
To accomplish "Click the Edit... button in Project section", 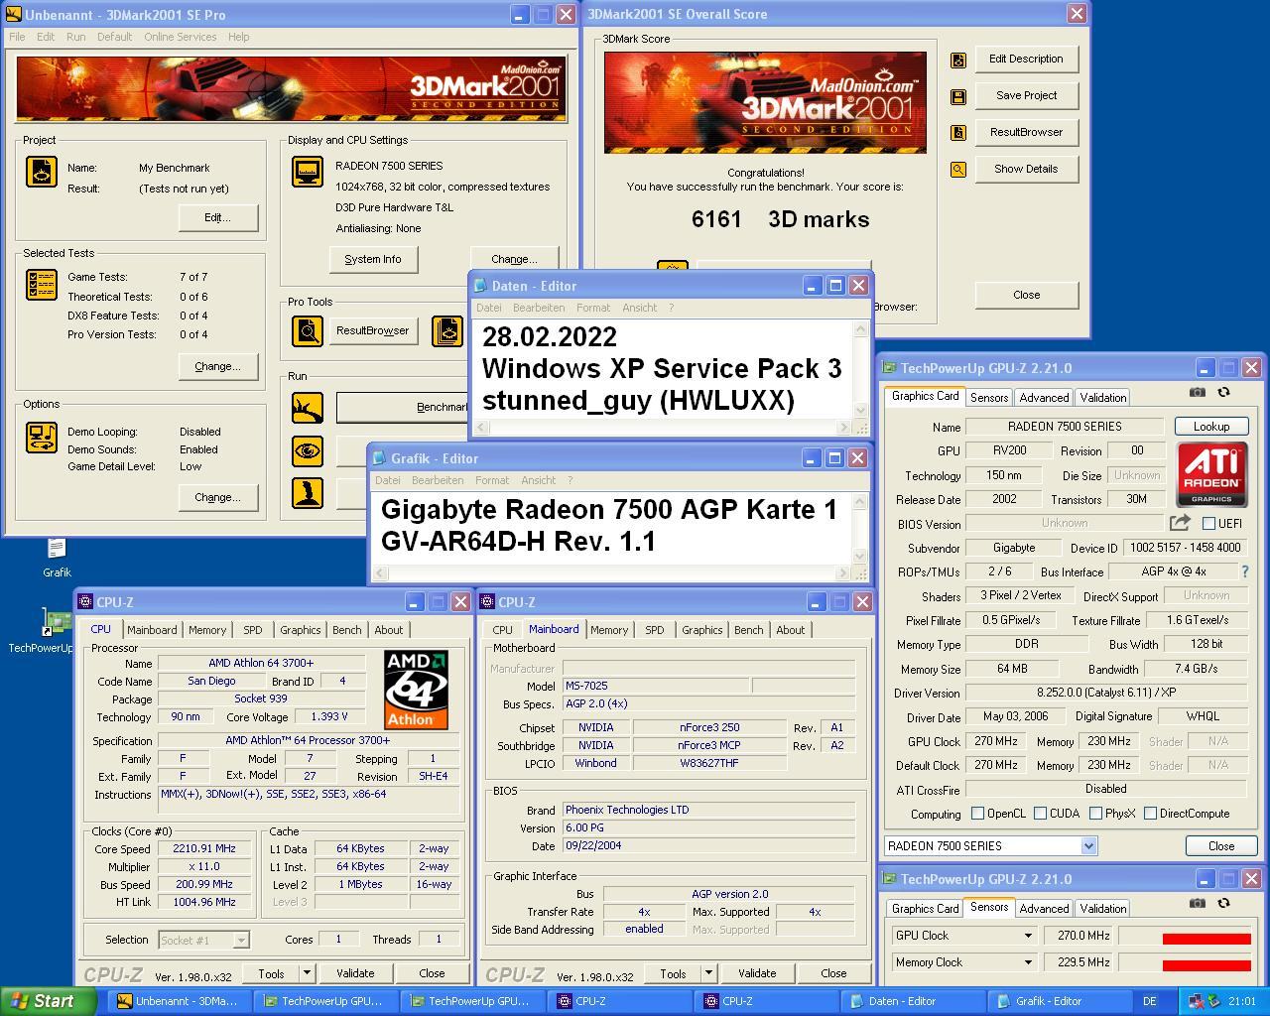I will point(218,217).
